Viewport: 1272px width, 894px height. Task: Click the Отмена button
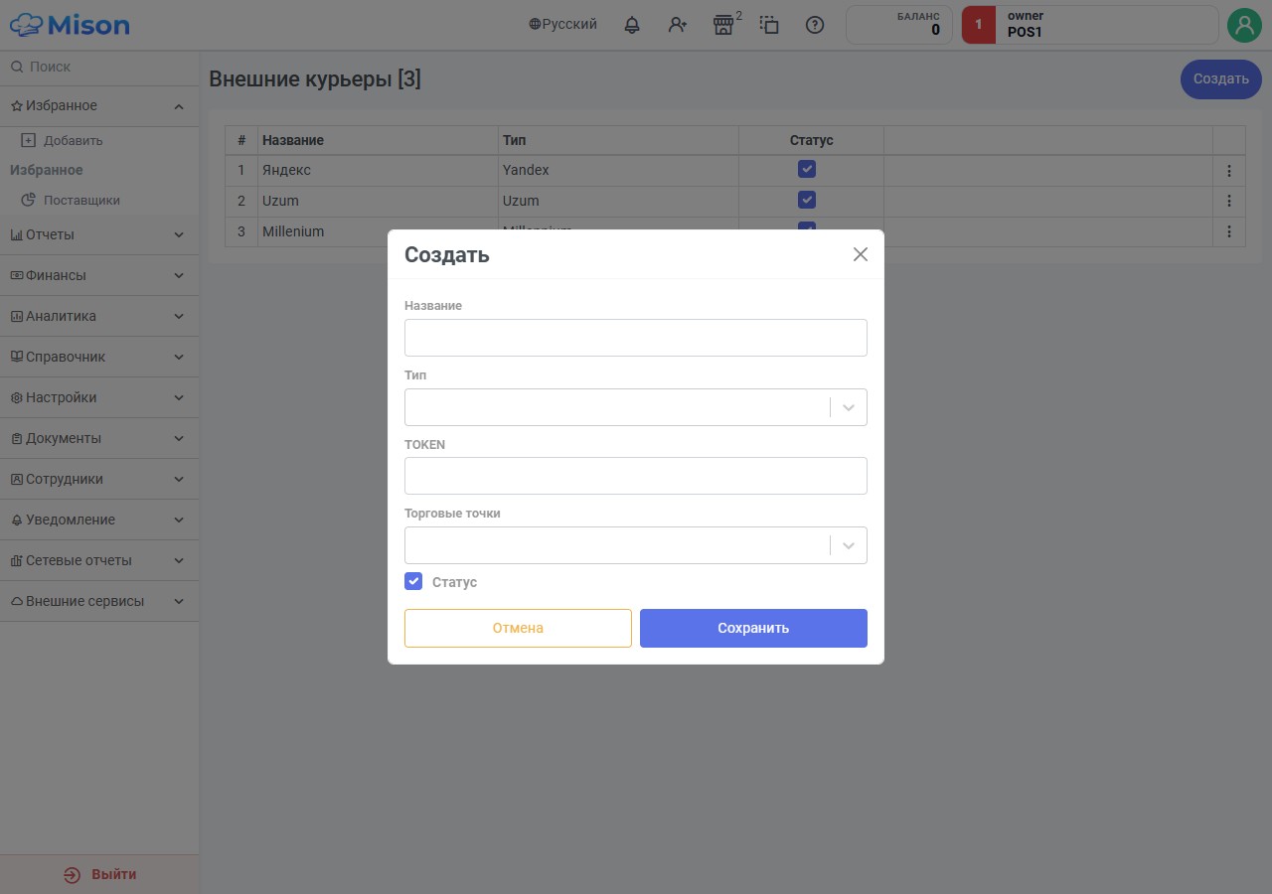(518, 628)
